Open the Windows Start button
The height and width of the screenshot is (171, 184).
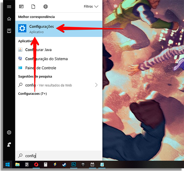point(7,165)
